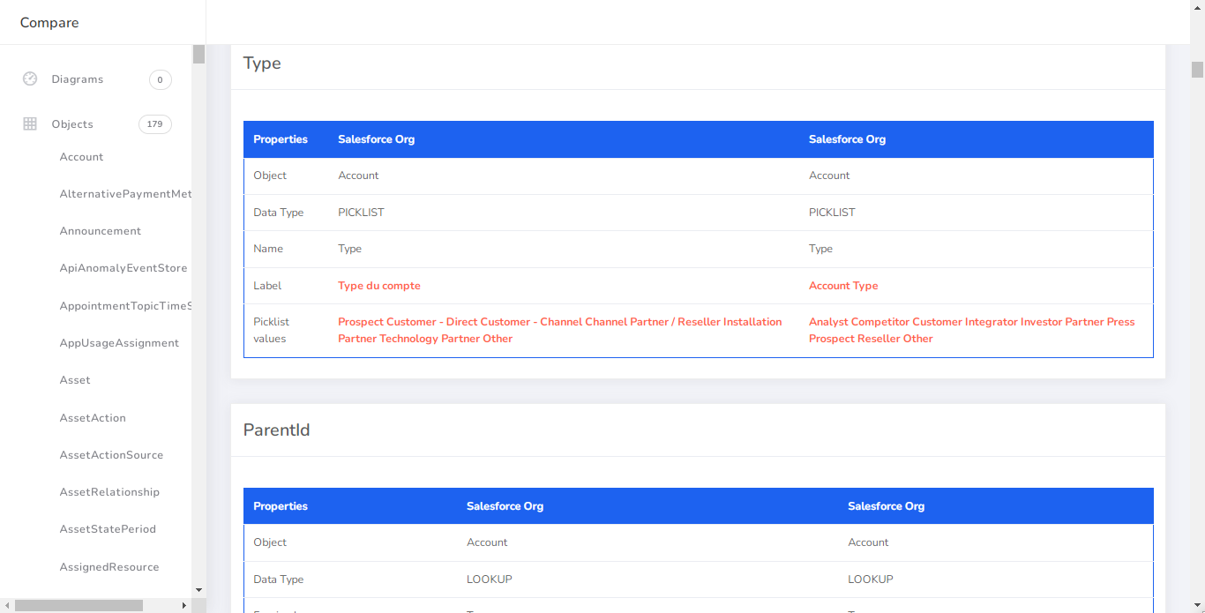The width and height of the screenshot is (1205, 613).
Task: Click the Properties header in Type table
Action: (x=281, y=139)
